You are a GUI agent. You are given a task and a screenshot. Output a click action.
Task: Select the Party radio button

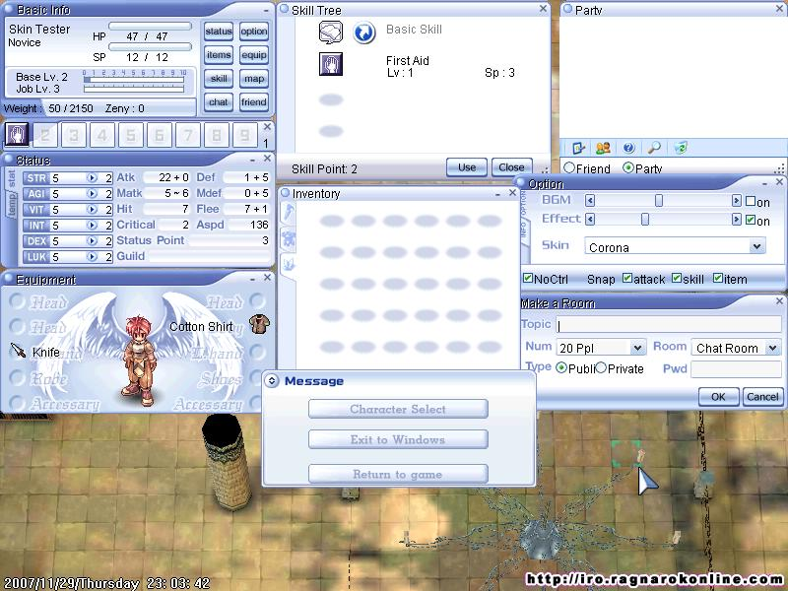point(628,167)
